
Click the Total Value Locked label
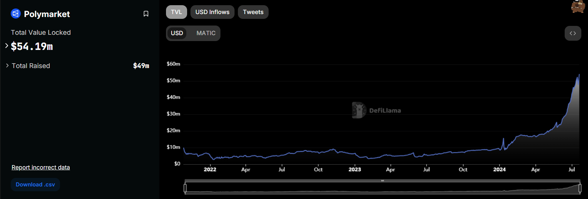tap(41, 33)
